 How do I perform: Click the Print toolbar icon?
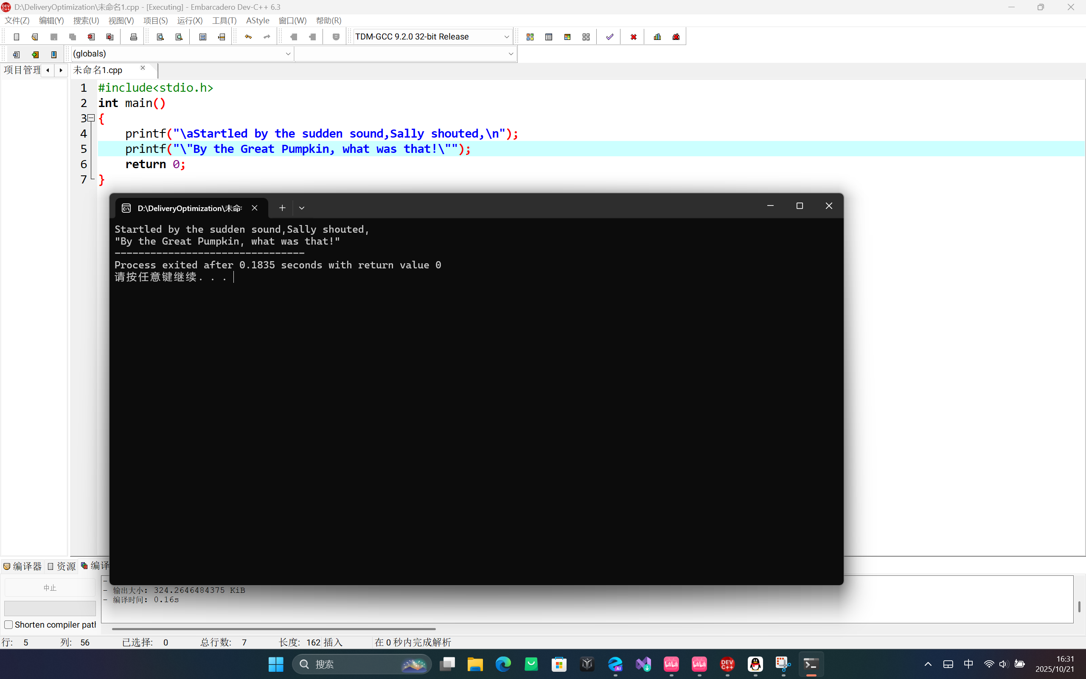[x=133, y=37]
